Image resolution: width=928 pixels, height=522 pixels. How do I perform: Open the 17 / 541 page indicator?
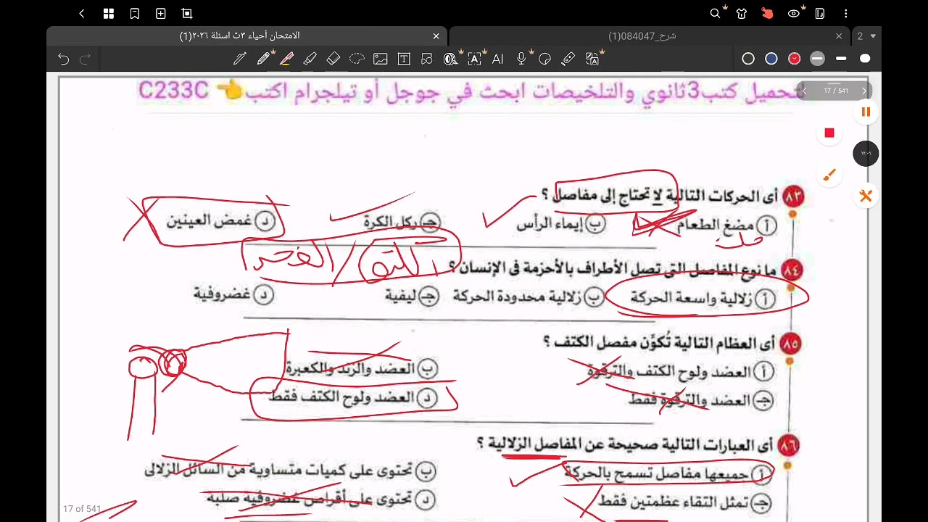(x=835, y=91)
